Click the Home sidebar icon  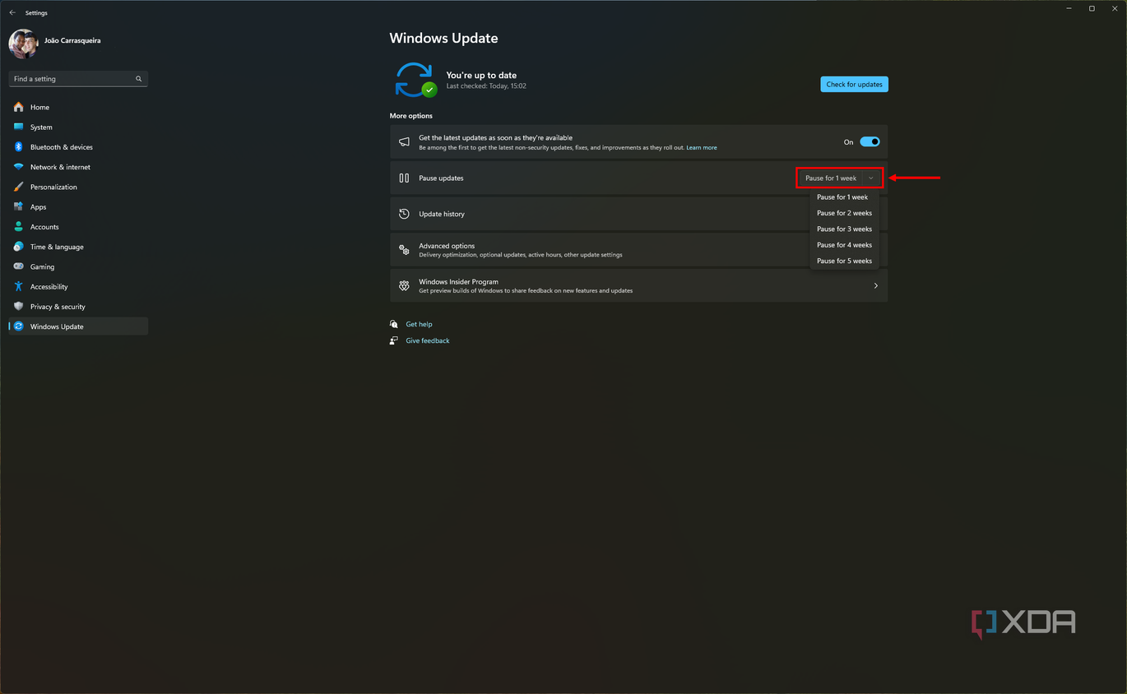[x=18, y=107]
